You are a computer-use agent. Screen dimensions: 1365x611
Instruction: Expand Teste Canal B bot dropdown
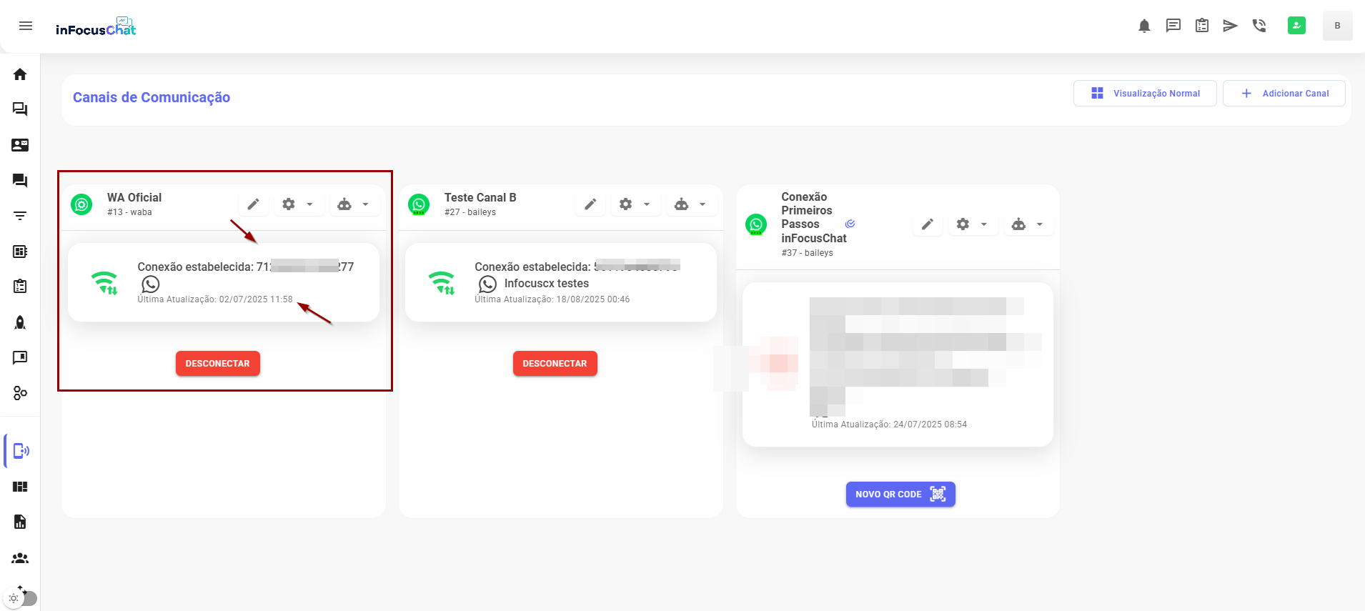(690, 205)
